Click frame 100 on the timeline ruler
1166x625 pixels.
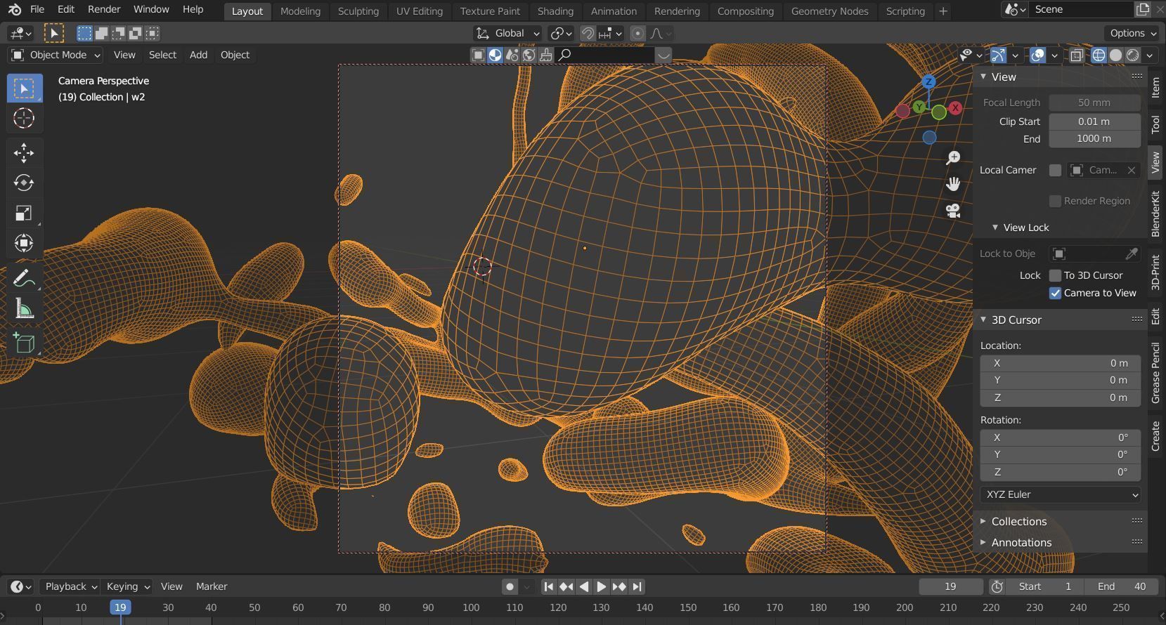point(471,607)
